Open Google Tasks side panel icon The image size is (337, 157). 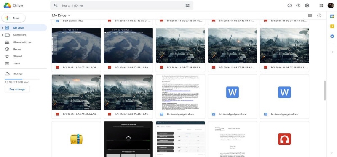point(332,37)
